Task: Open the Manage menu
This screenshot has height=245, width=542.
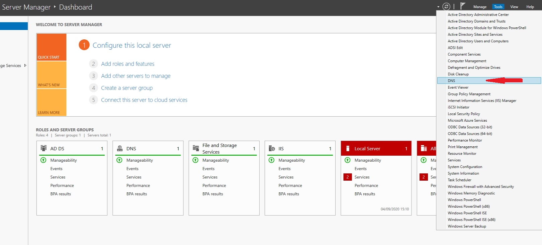Action: pos(480,7)
